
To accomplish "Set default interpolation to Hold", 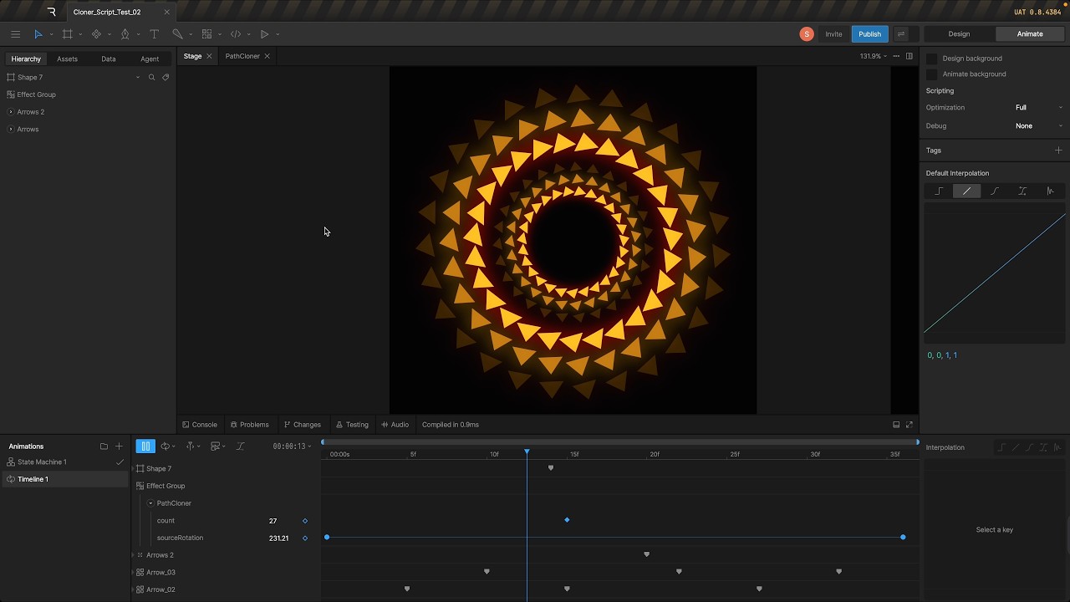I will (939, 191).
